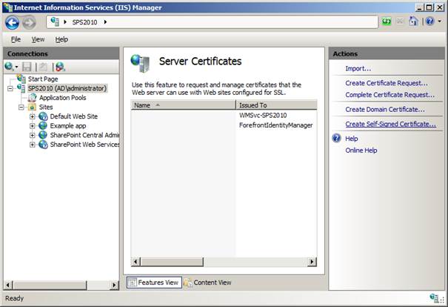
Task: Click the server icon in address bar
Action: 55,22
